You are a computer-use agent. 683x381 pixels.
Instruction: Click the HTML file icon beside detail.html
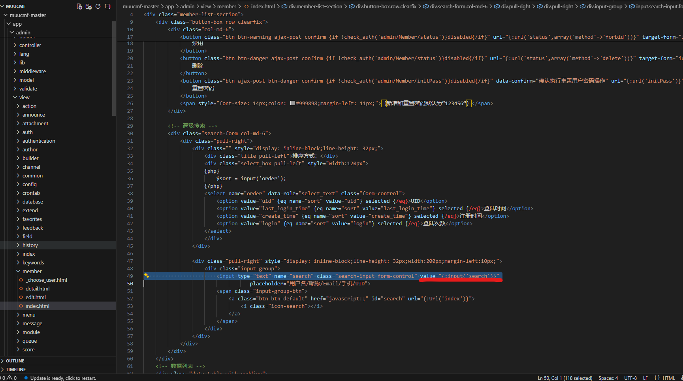tap(21, 289)
